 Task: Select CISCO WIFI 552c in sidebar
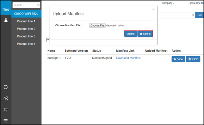(x=27, y=14)
